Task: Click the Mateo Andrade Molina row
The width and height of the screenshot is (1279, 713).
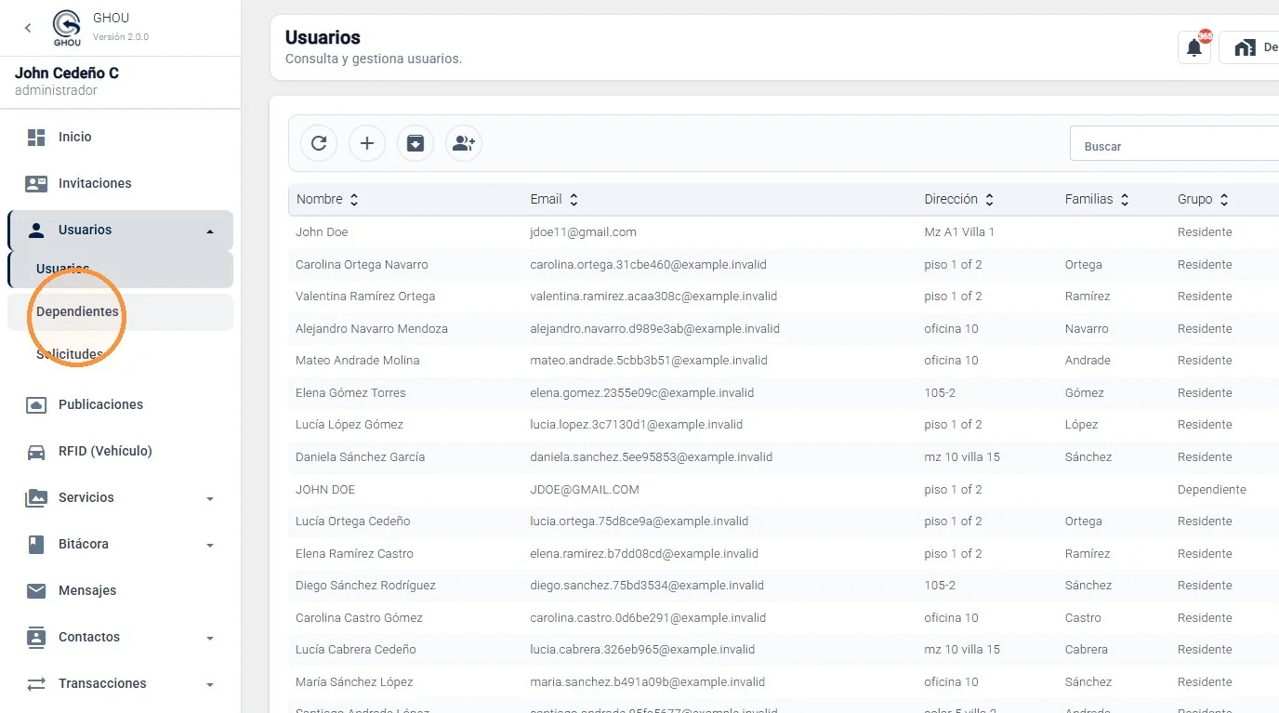Action: (784, 361)
